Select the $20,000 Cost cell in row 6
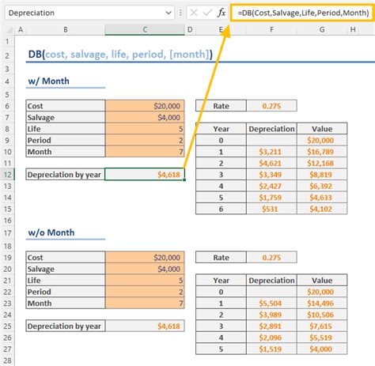Viewport: 375px width, 366px height. pyautogui.click(x=145, y=106)
